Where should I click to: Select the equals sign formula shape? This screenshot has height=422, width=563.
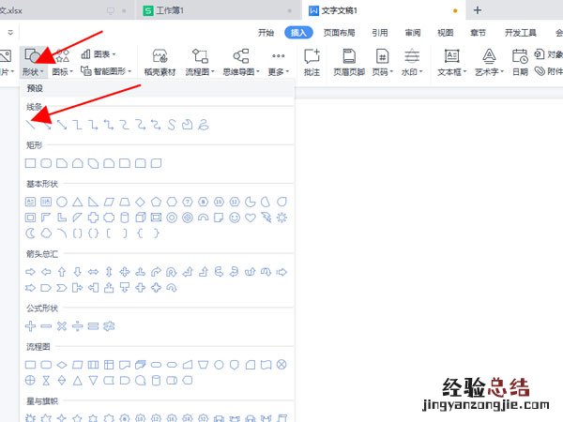[x=93, y=325]
